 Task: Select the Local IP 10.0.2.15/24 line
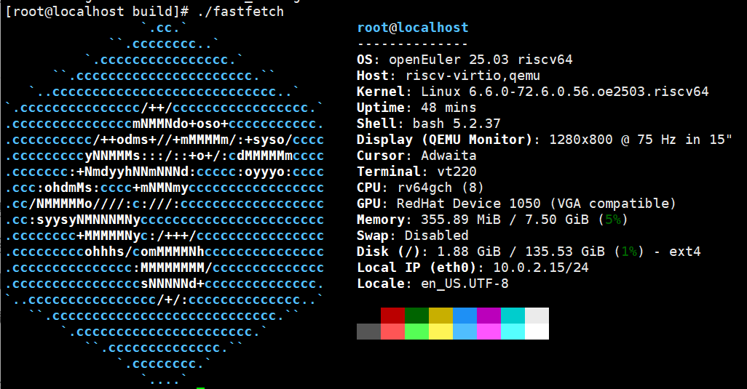pos(473,268)
